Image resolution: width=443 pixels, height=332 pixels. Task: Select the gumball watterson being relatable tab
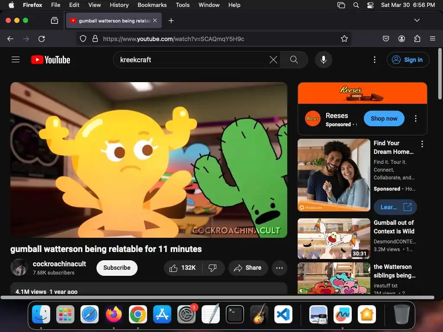click(x=114, y=20)
